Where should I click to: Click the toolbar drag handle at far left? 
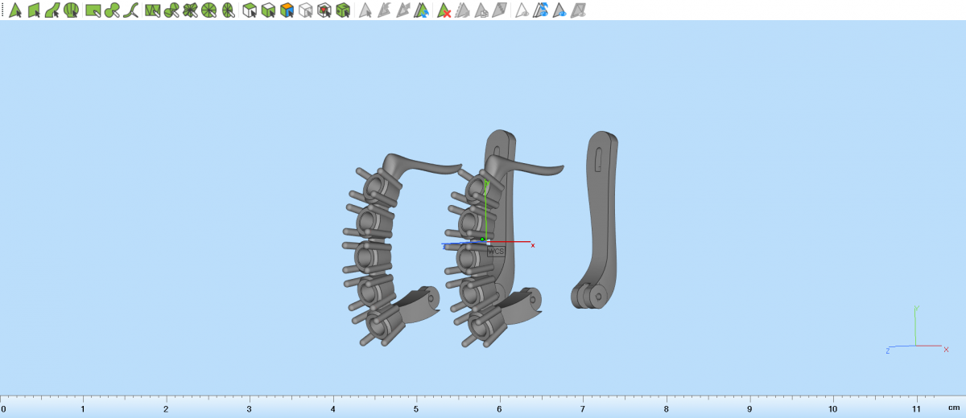(2, 10)
